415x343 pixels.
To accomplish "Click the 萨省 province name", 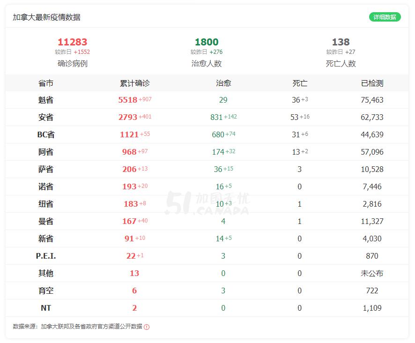I will pos(46,169).
